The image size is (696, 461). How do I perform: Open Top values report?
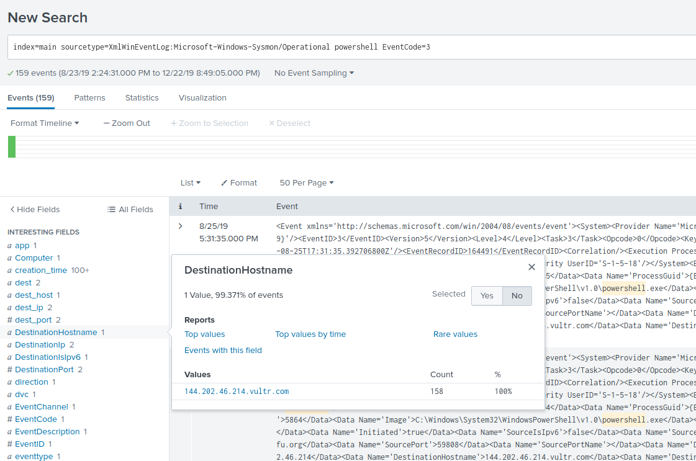click(205, 334)
